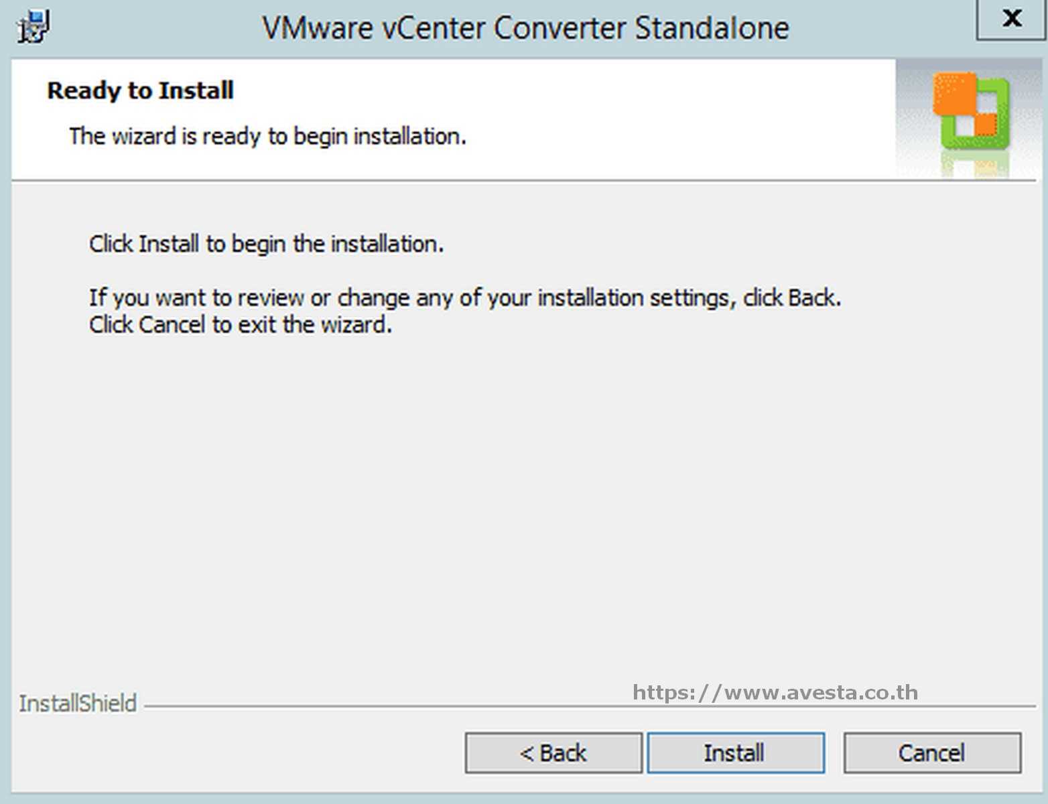Click the line reading Click Install to begin
1048x804 pixels.
click(266, 244)
